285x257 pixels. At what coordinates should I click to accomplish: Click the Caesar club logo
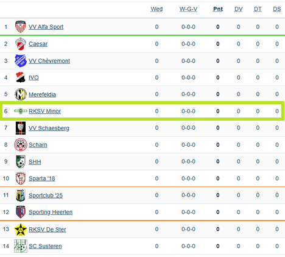tap(21, 44)
